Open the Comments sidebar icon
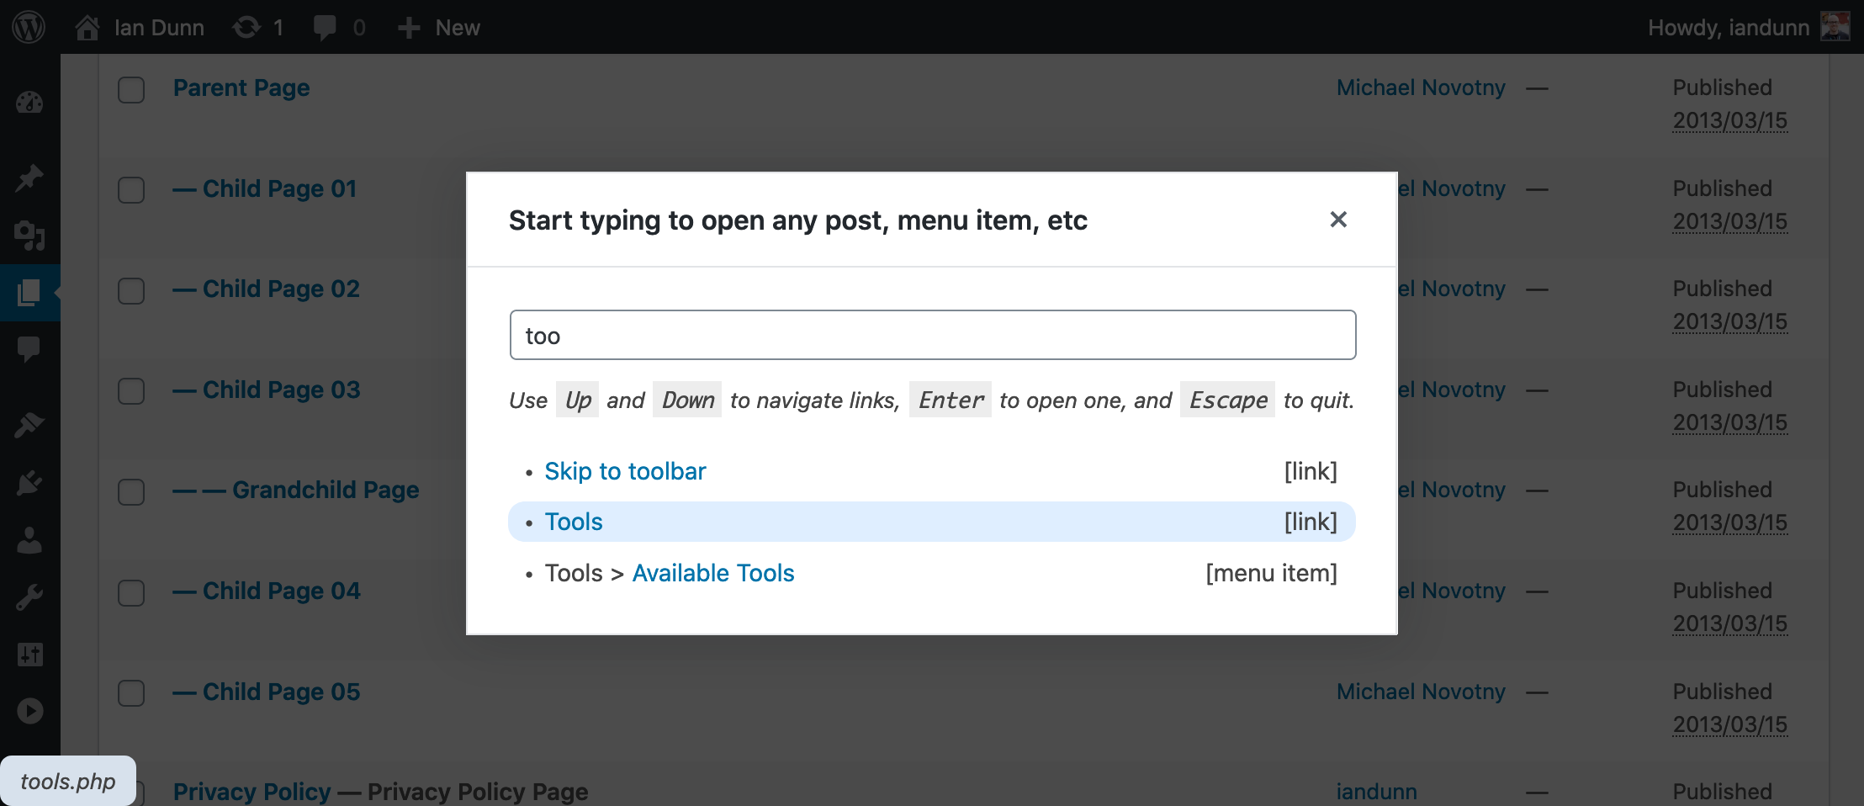The width and height of the screenshot is (1864, 806). [29, 348]
